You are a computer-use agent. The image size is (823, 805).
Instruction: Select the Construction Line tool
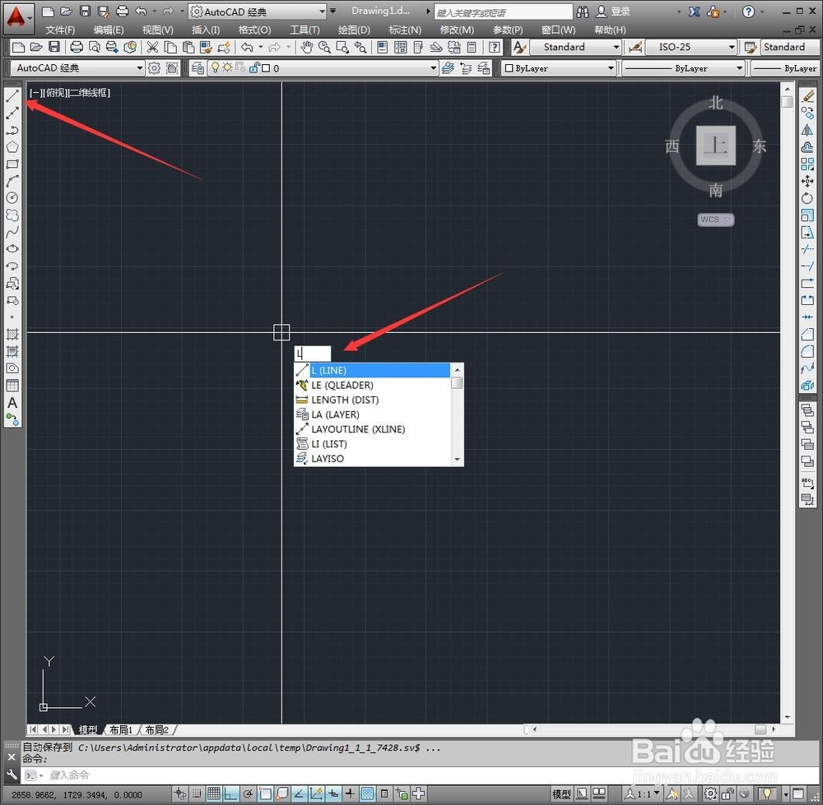pos(12,112)
